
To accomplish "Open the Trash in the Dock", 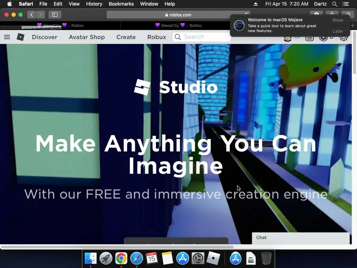I will [x=266, y=259].
